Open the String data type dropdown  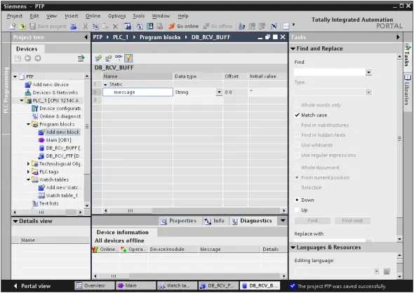(x=219, y=92)
